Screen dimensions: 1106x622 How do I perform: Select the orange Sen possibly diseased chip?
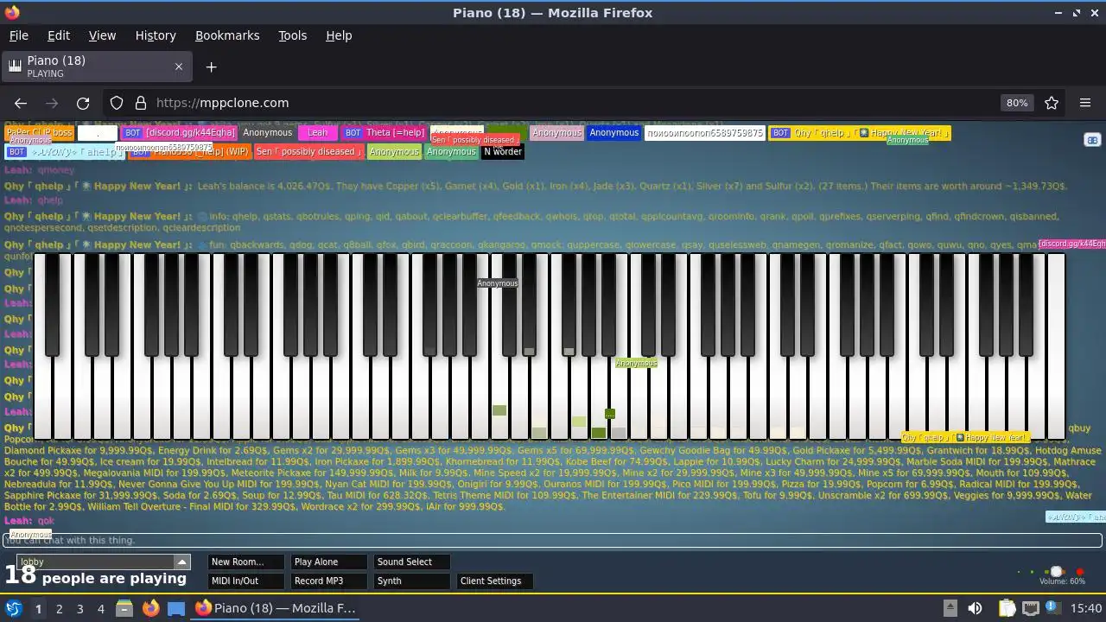point(308,151)
